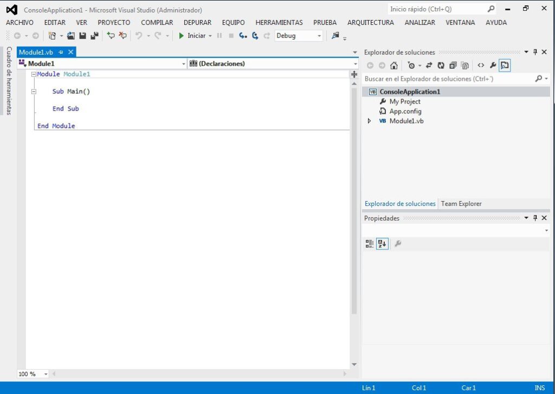This screenshot has height=394, width=555.
Task: Click the Pending Changes Filter clock icon
Action: pyautogui.click(x=411, y=66)
